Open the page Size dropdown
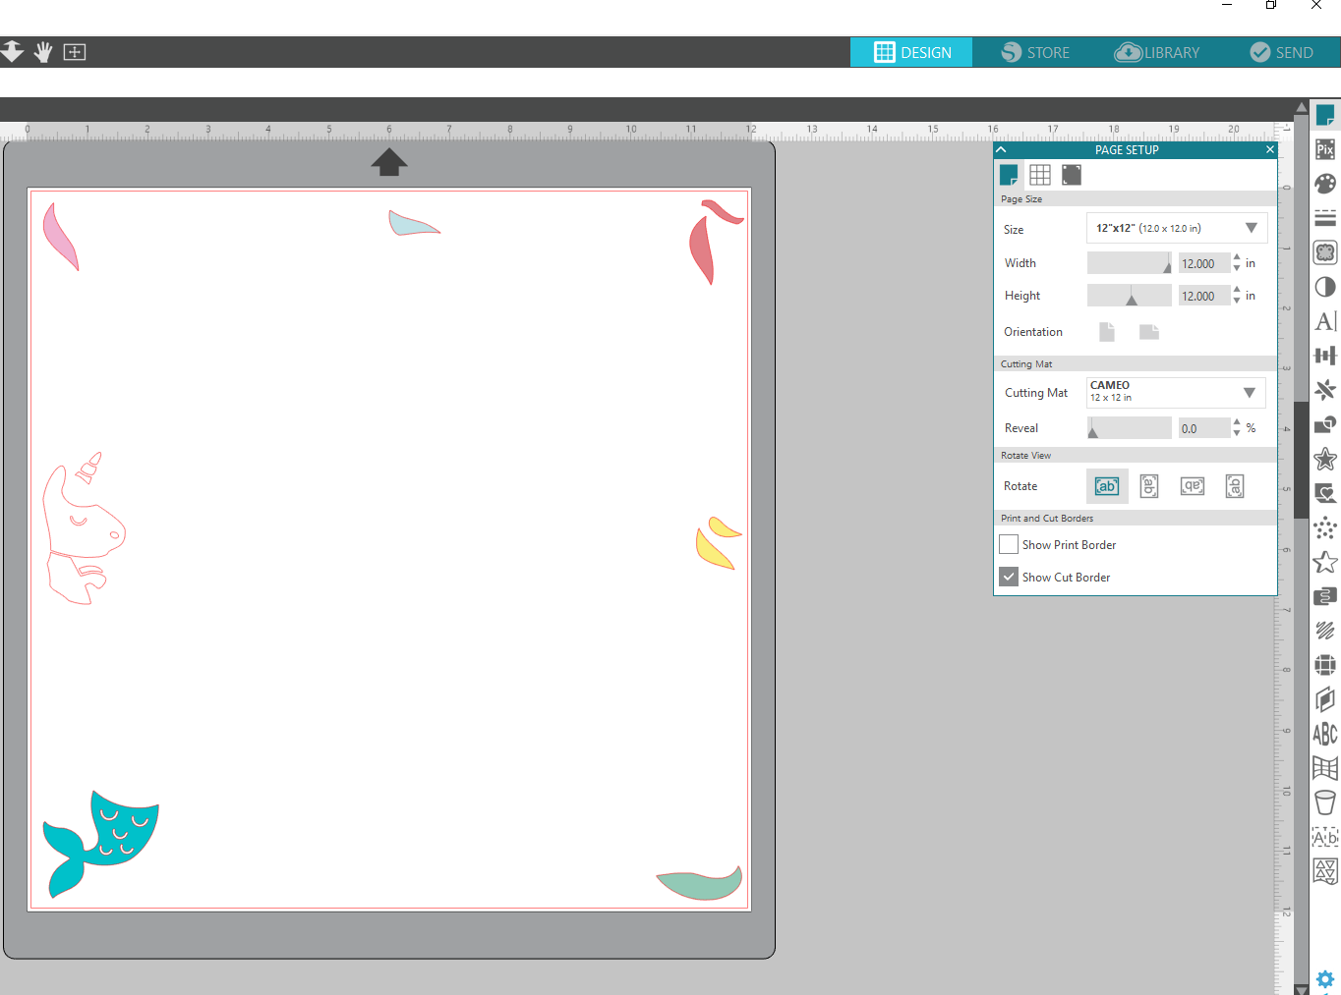The height and width of the screenshot is (995, 1341). [1176, 228]
